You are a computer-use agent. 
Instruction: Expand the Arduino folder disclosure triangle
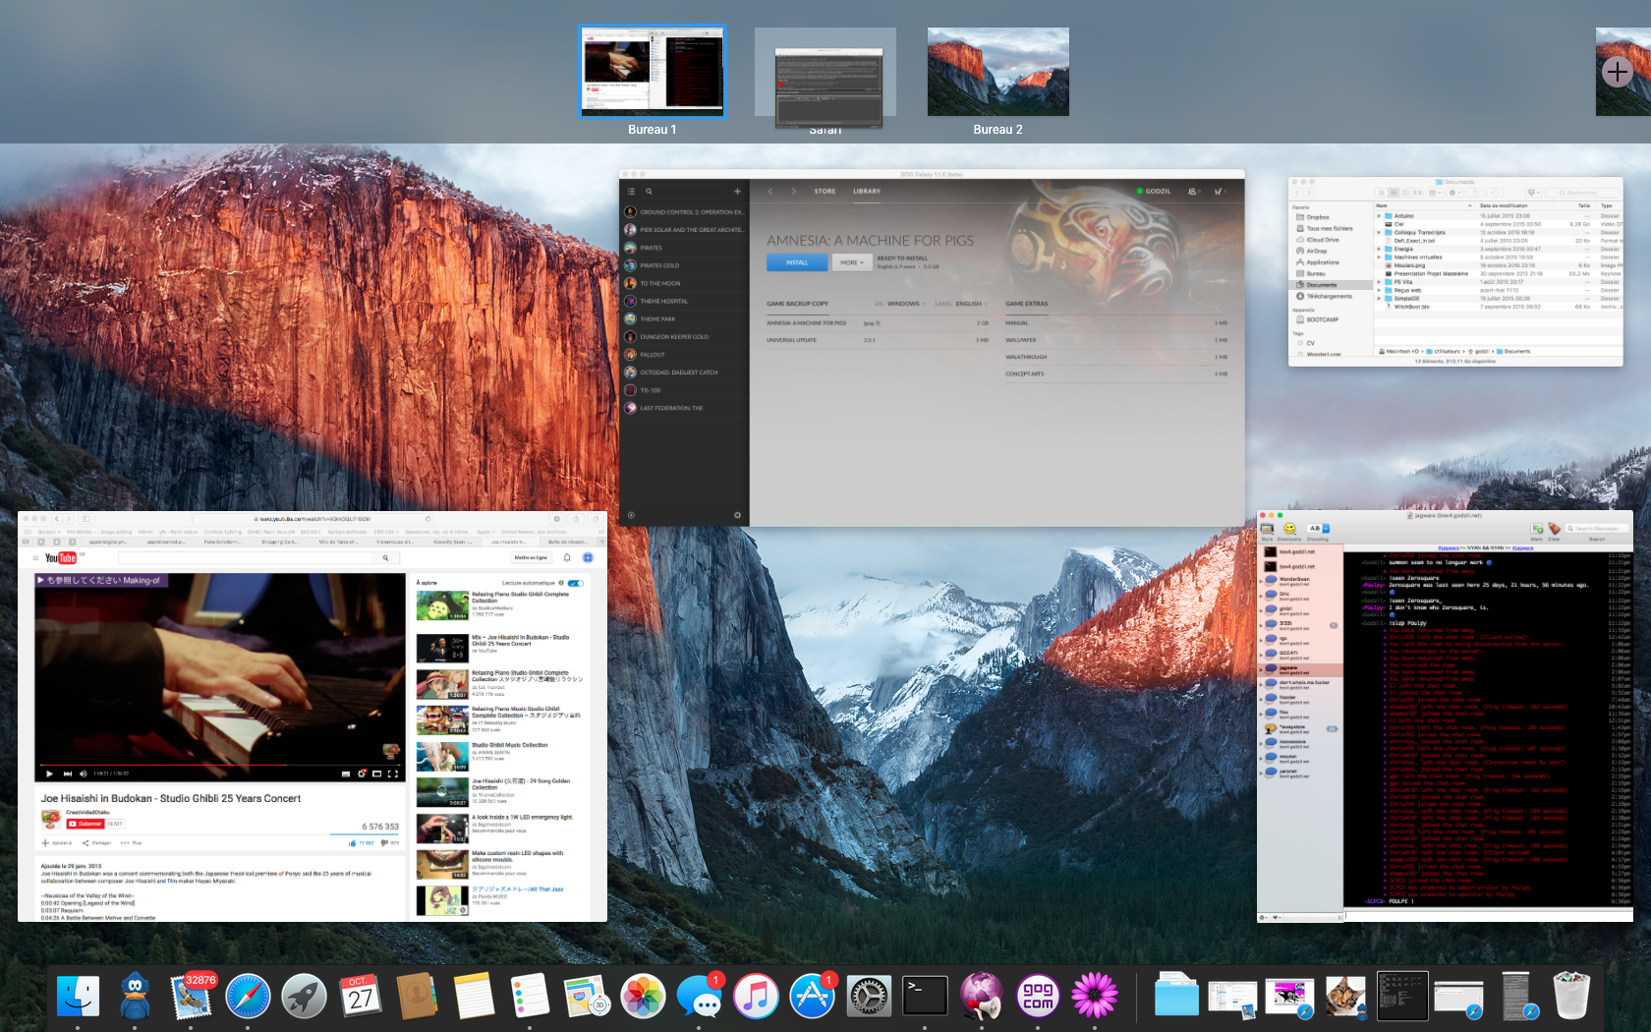pyautogui.click(x=1379, y=216)
